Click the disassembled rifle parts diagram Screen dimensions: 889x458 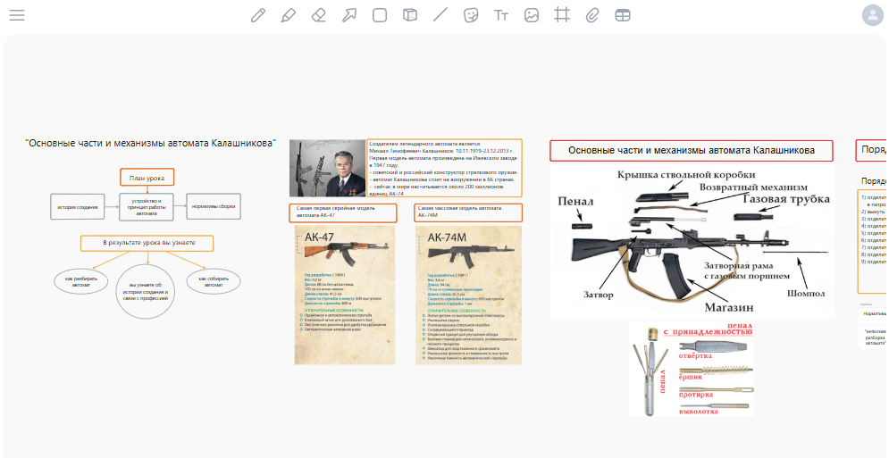click(692, 240)
